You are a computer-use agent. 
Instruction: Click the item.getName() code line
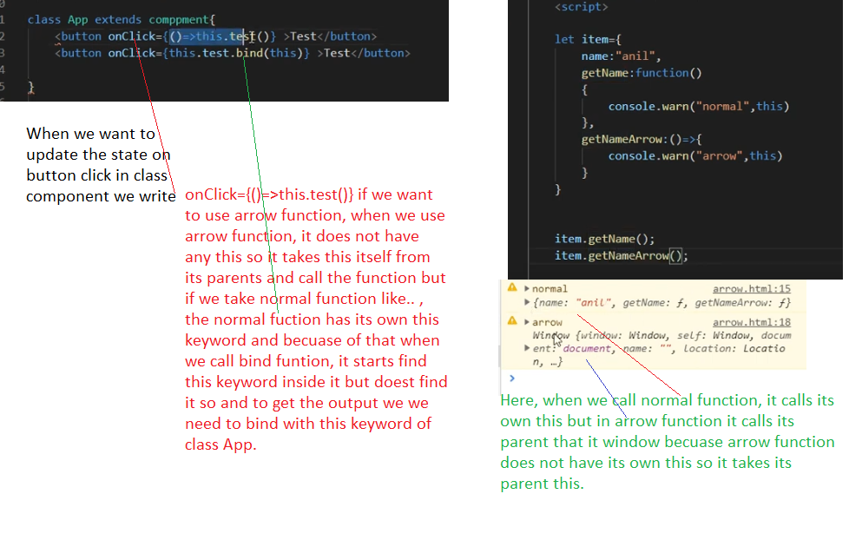tap(604, 239)
